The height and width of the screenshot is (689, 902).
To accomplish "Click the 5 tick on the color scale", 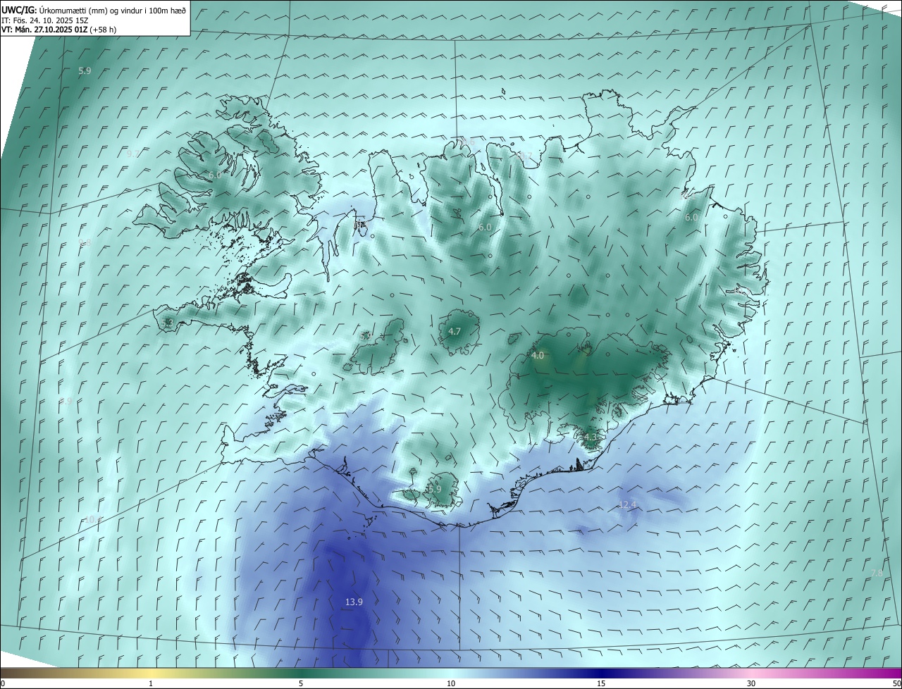I will (302, 683).
